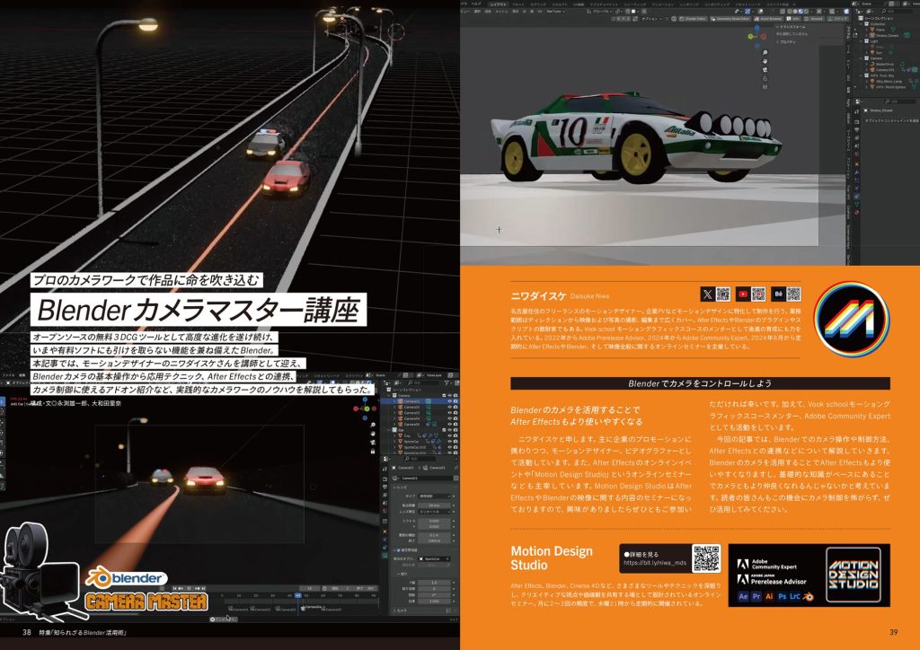Screen dimensions: 920x650
Task: Click pan hand icon in Stratos car viewport
Action: pos(765,61)
